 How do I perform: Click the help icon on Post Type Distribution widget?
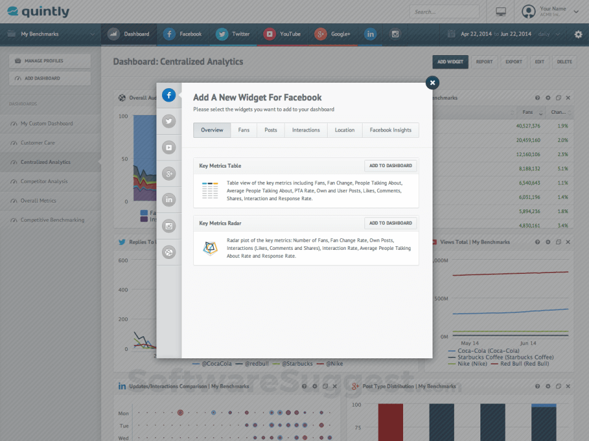(536, 386)
